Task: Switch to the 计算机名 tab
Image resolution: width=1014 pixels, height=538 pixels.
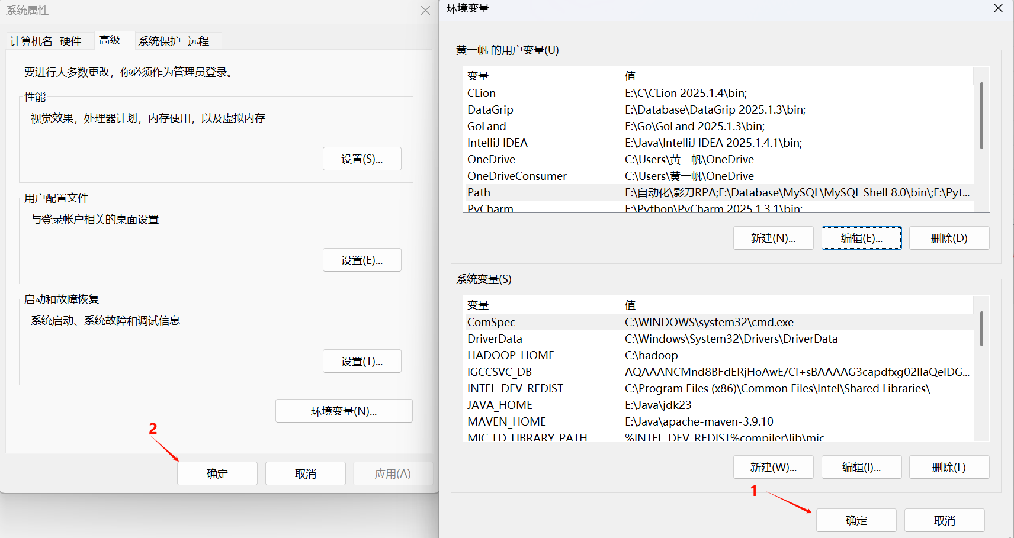Action: pyautogui.click(x=31, y=41)
